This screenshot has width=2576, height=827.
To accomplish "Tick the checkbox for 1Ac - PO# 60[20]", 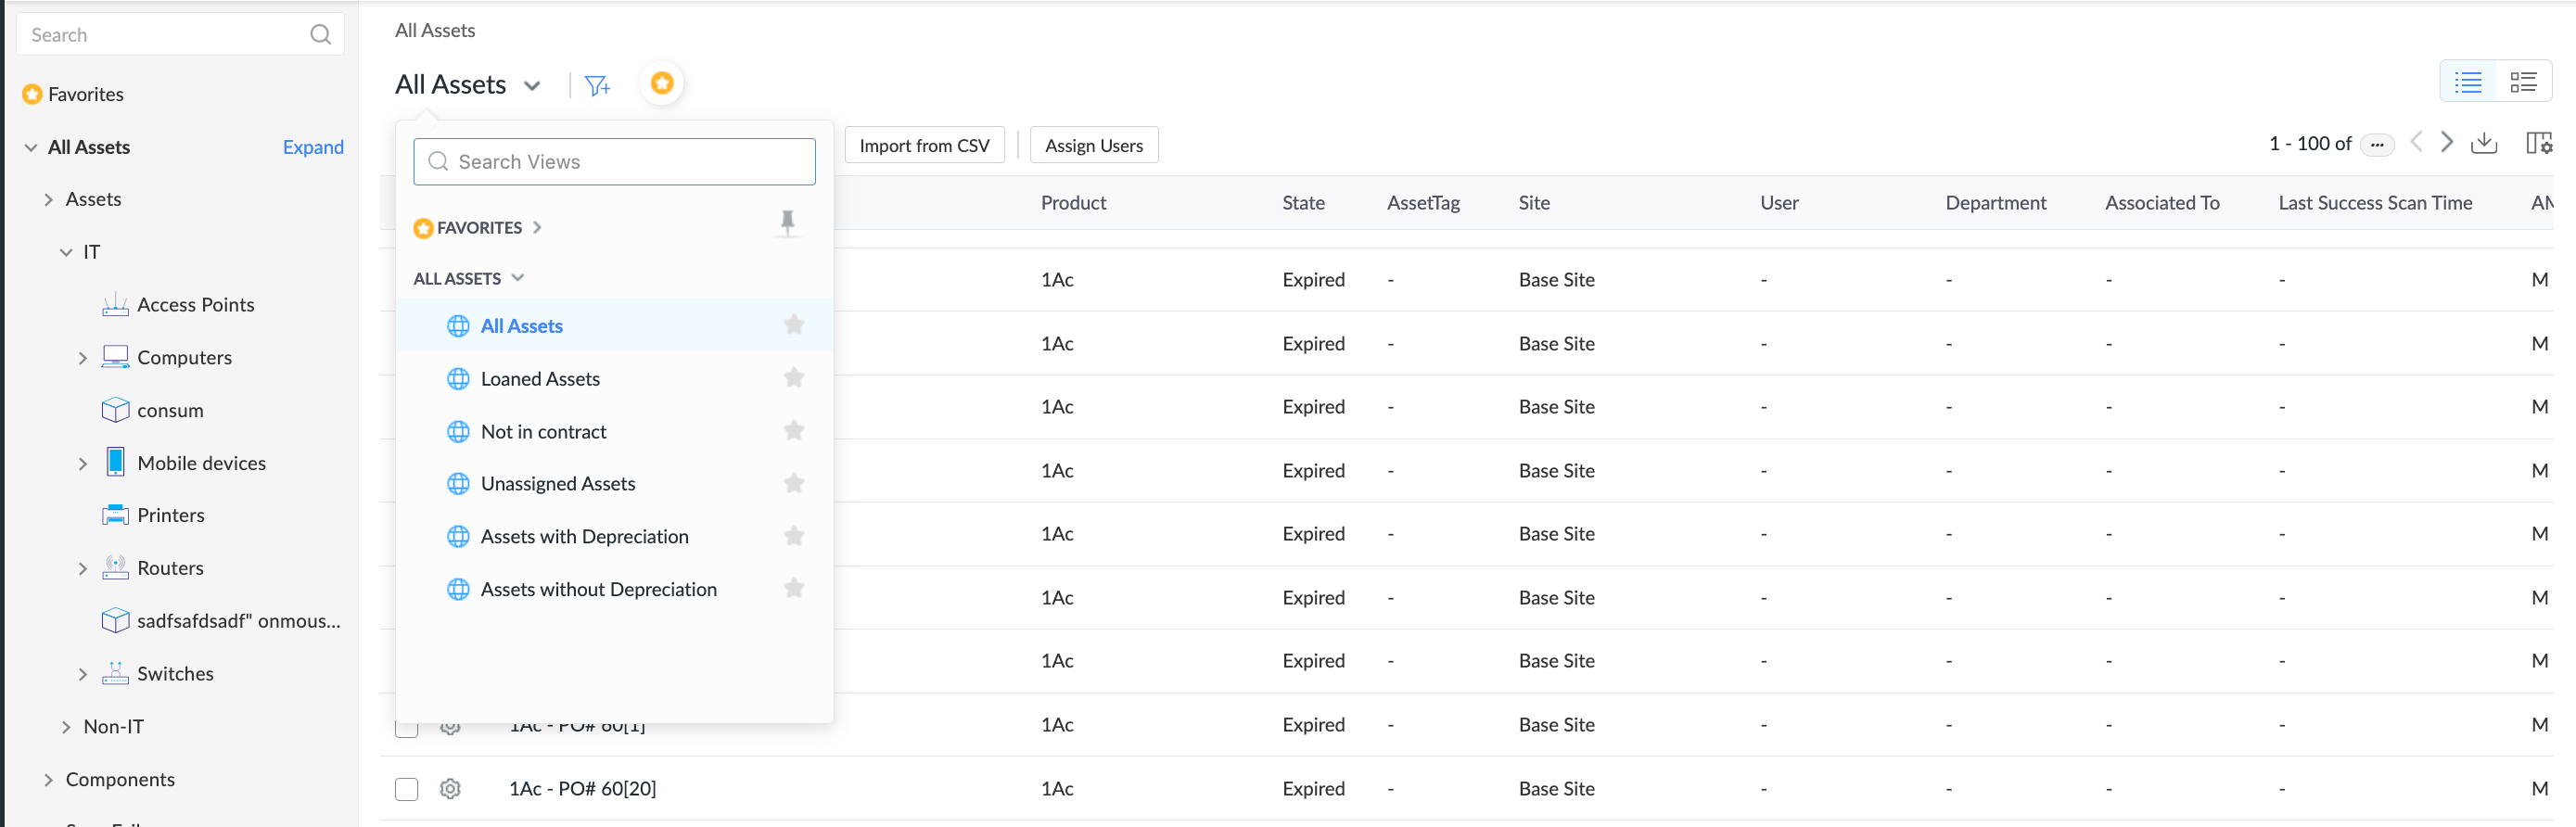I will pos(406,789).
